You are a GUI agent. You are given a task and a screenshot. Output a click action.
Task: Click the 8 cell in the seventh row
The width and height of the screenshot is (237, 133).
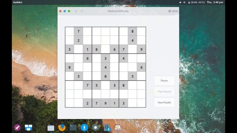pos(123,85)
